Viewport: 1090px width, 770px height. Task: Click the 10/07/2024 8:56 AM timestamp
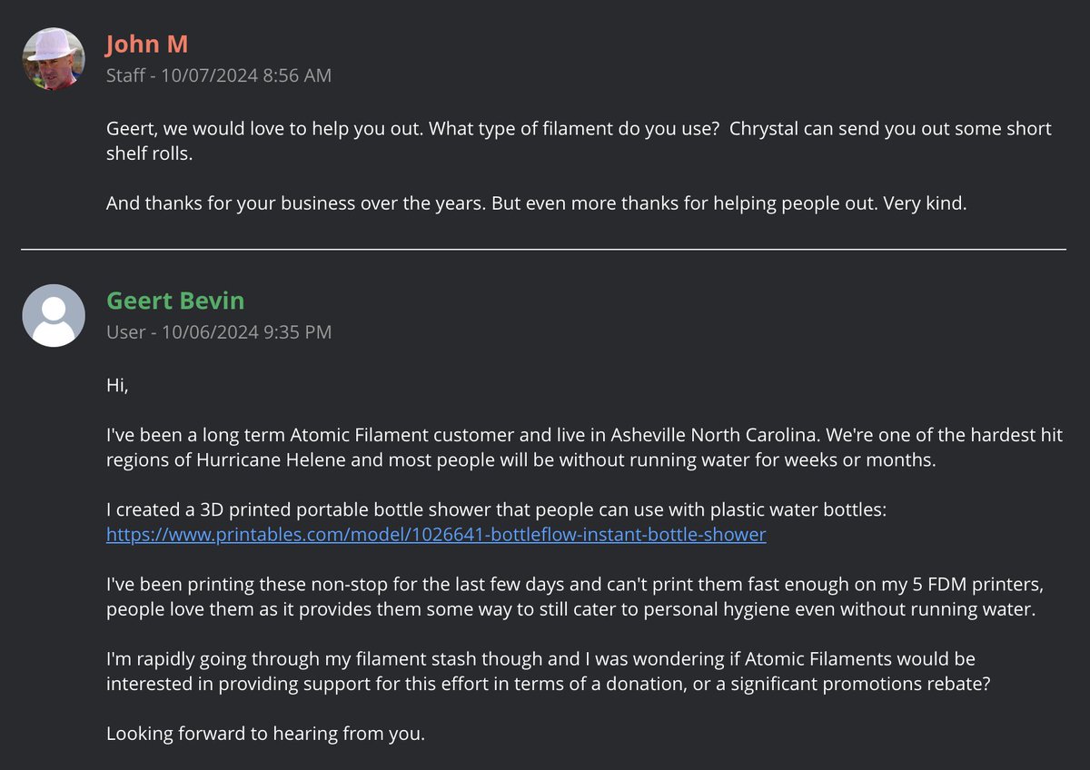[x=246, y=75]
